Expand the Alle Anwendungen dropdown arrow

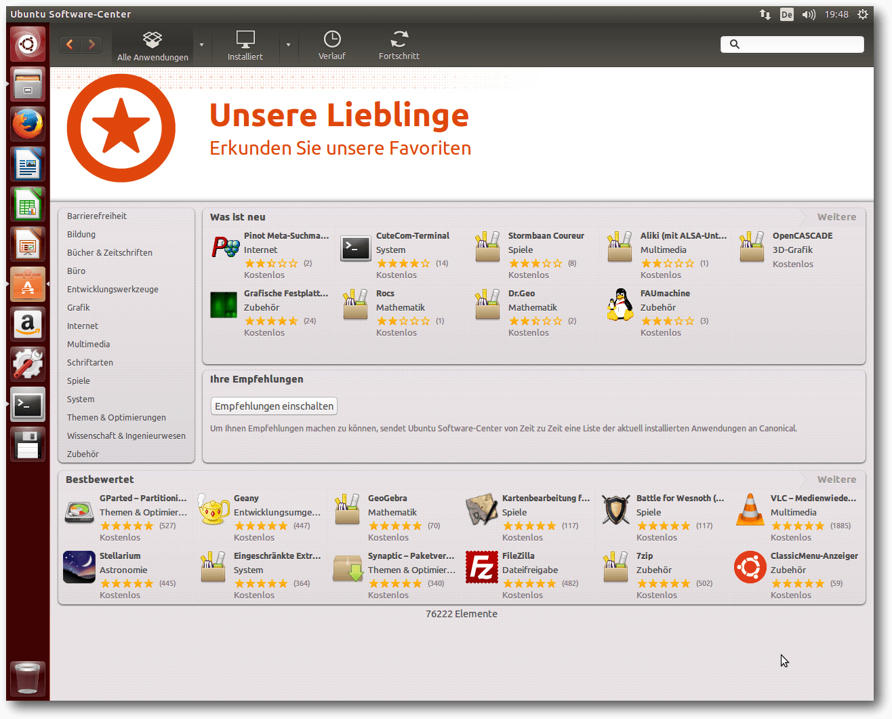pyautogui.click(x=201, y=45)
